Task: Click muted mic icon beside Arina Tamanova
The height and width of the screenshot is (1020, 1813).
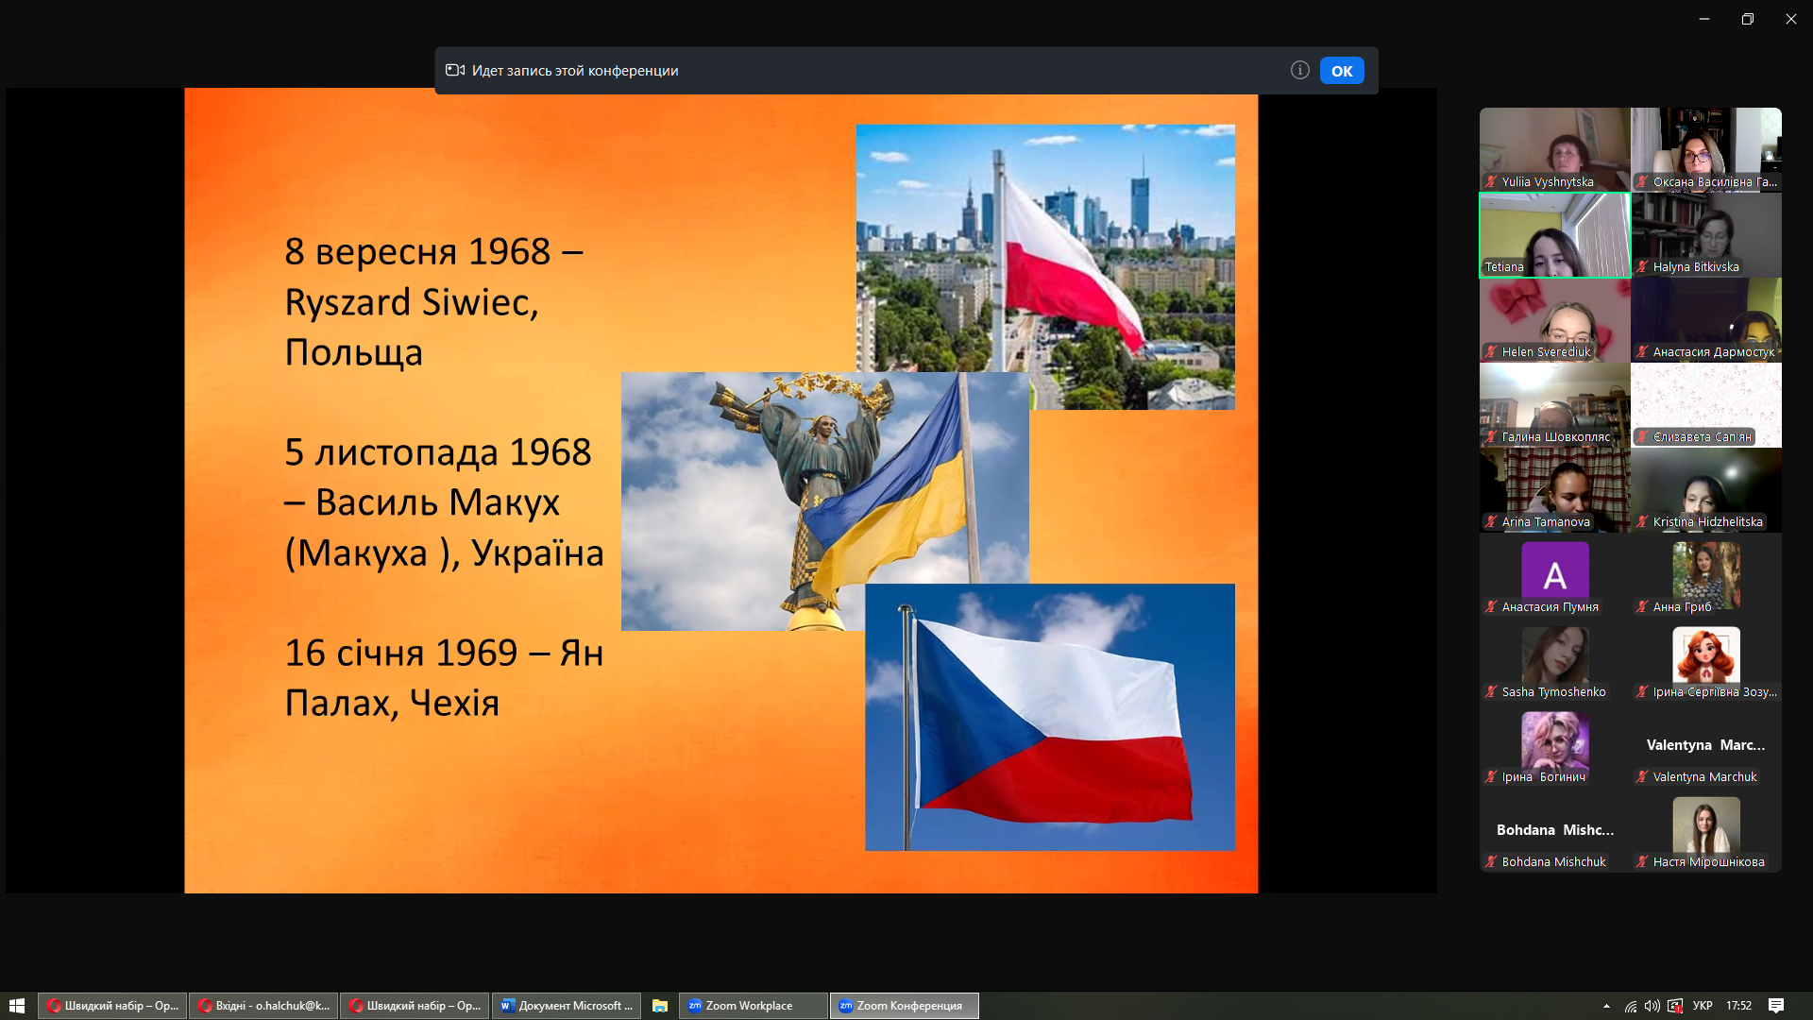Action: (1491, 522)
